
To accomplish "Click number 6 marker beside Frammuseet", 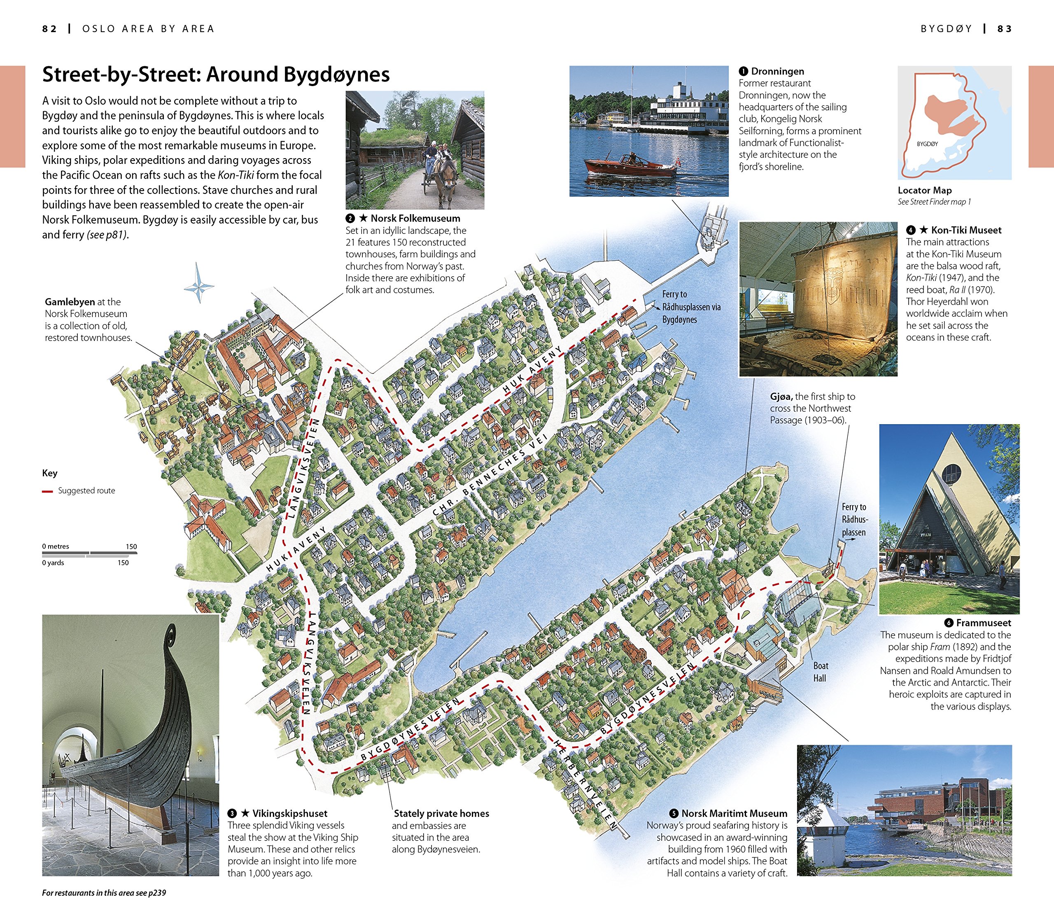I will pos(949,623).
